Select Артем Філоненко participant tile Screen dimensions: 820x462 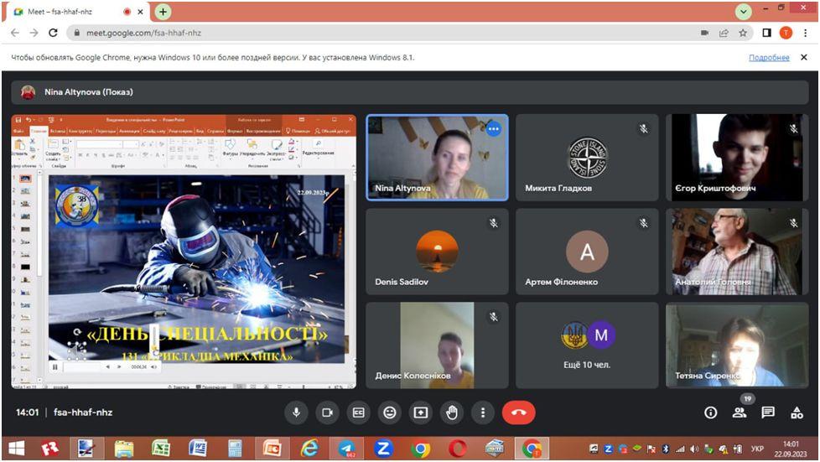point(587,252)
